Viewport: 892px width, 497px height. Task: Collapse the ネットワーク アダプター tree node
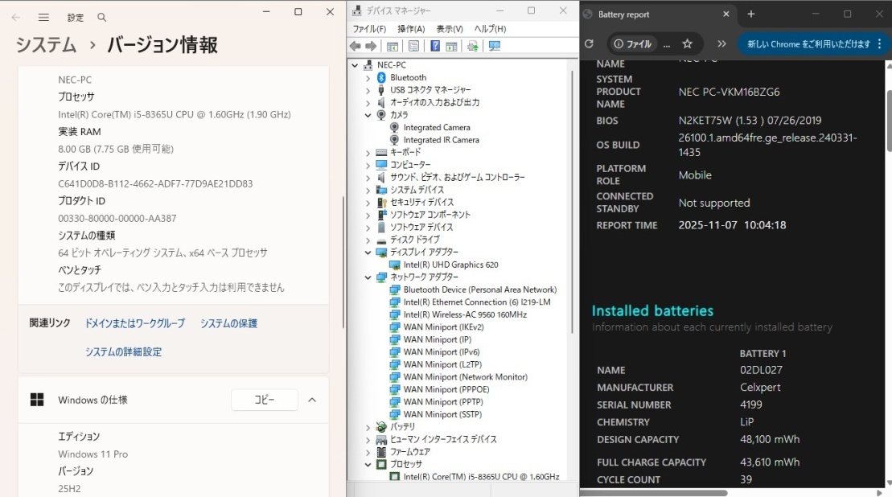368,277
